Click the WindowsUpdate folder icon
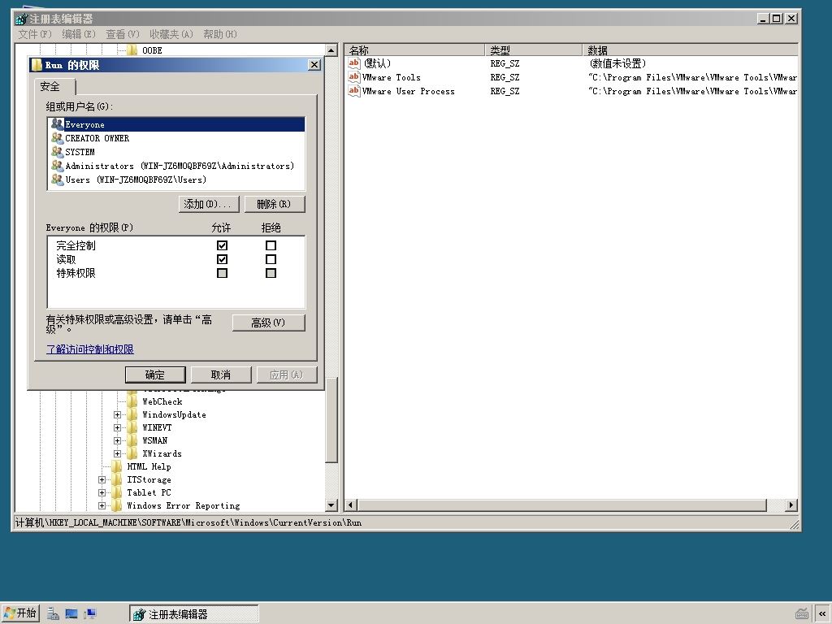This screenshot has width=832, height=624. pyautogui.click(x=132, y=414)
